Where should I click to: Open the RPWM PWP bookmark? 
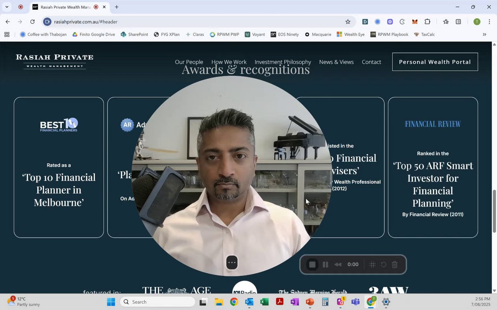[x=224, y=34]
